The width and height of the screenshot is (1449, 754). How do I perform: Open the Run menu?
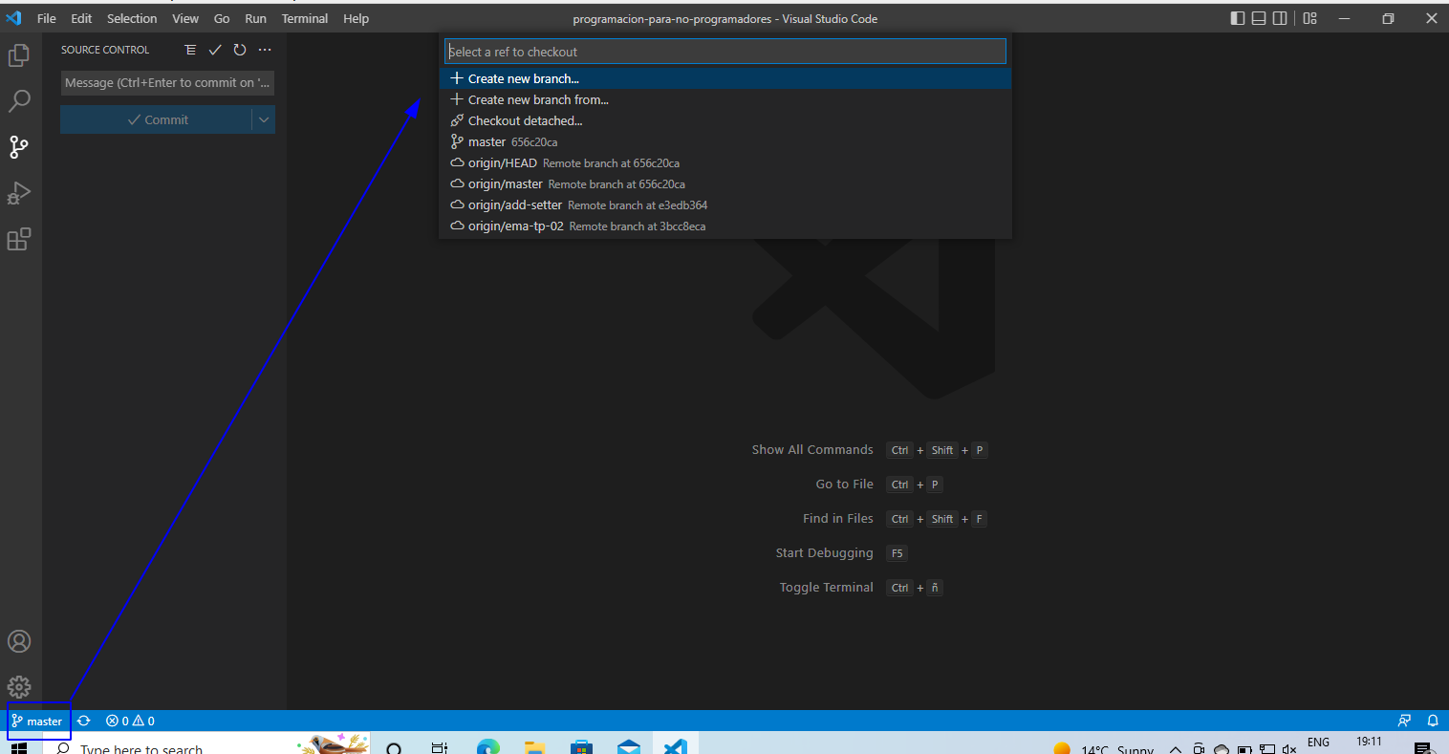(256, 18)
